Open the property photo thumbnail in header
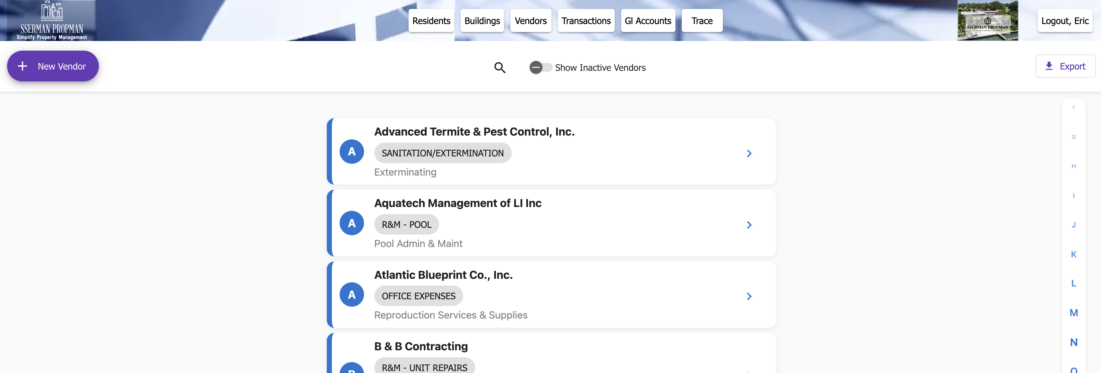Viewport: 1101px width, 373px height. [x=987, y=21]
